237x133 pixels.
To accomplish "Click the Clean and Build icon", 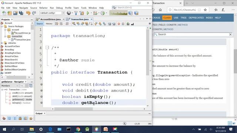I will point(82,13).
